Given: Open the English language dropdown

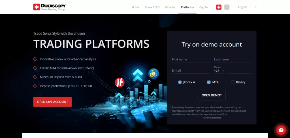Looking at the screenshot, I should click(x=247, y=7).
